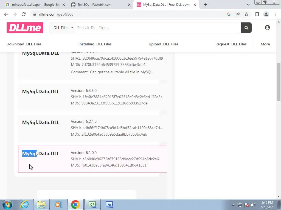
Task: Click comment 'Can get the suitable dll file'
Action: [x=112, y=72]
